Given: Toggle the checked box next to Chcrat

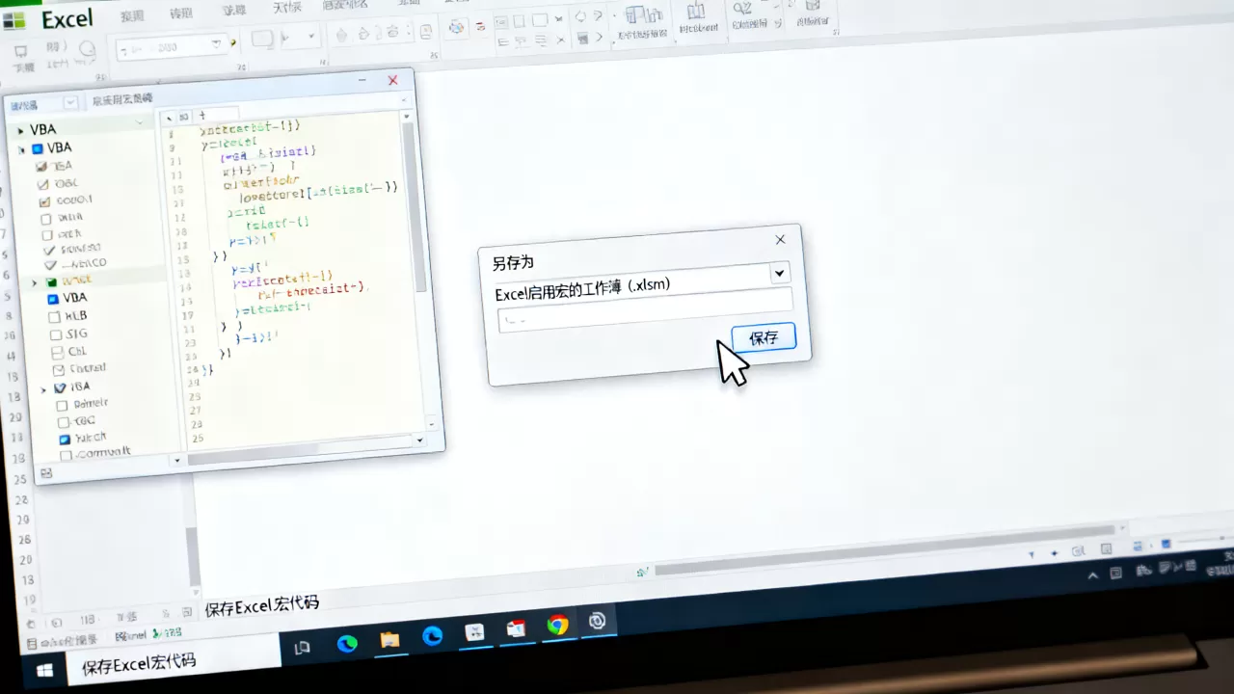Looking at the screenshot, I should 58,370.
